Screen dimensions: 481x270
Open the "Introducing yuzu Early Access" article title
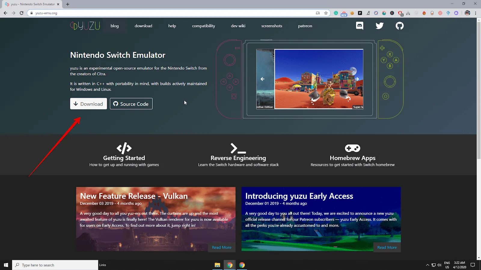tap(299, 196)
